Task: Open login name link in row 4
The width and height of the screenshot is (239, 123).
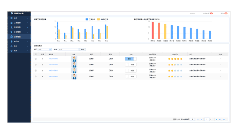Action: tap(53, 77)
